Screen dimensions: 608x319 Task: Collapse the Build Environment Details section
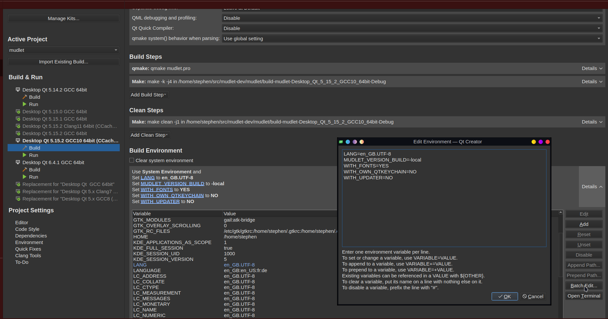point(592,186)
